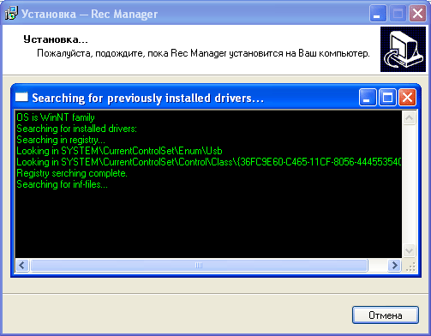This screenshot has width=431, height=336.
Task: Close the Searching for previously installed drivers window
Action: coord(407,97)
